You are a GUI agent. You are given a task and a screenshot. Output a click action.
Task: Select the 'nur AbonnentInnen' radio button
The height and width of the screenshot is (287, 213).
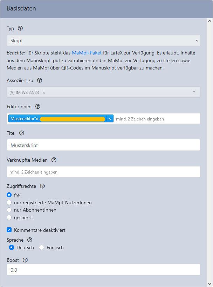9,210
